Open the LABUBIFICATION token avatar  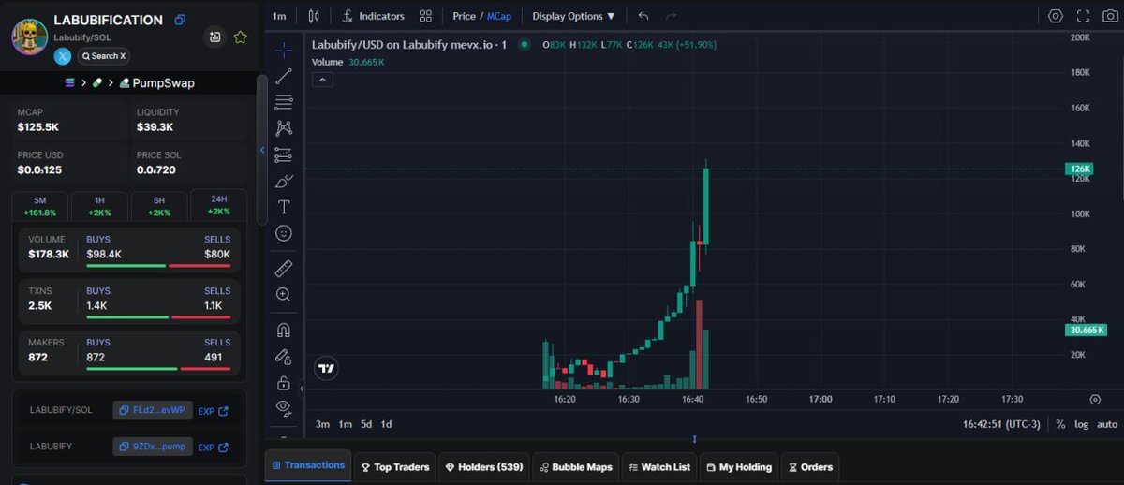(x=29, y=37)
